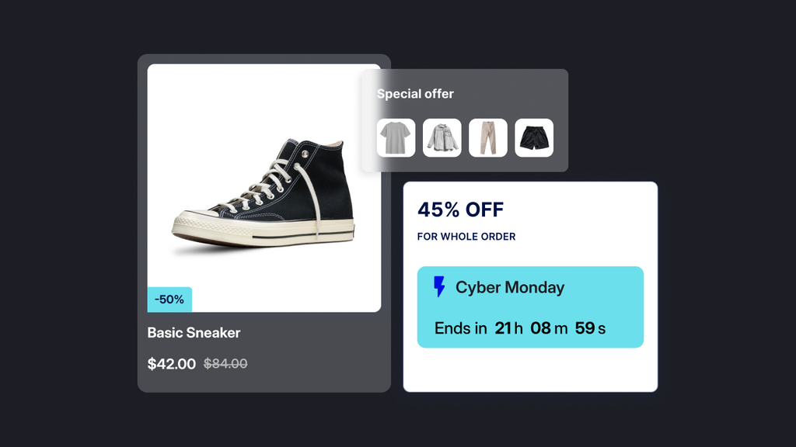
Task: Click the 45% OFF headline
Action: tap(460, 210)
